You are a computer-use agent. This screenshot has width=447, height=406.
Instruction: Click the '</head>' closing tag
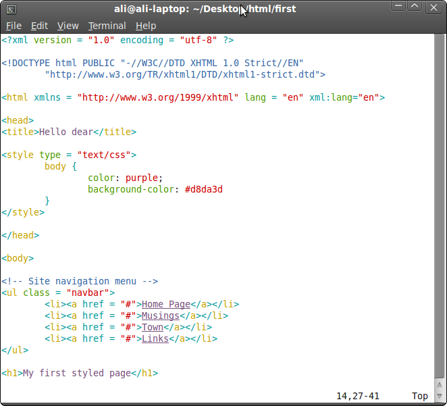click(20, 235)
